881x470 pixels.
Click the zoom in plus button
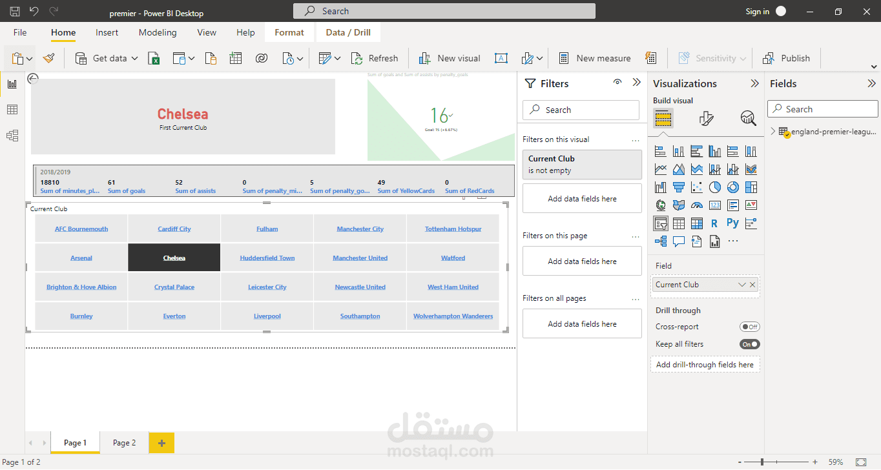pyautogui.click(x=815, y=462)
